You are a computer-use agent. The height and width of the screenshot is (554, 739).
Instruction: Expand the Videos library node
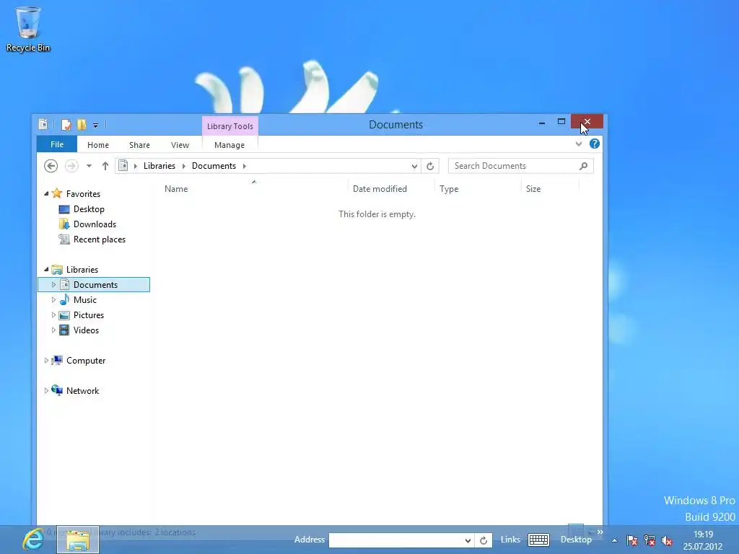[x=53, y=330]
